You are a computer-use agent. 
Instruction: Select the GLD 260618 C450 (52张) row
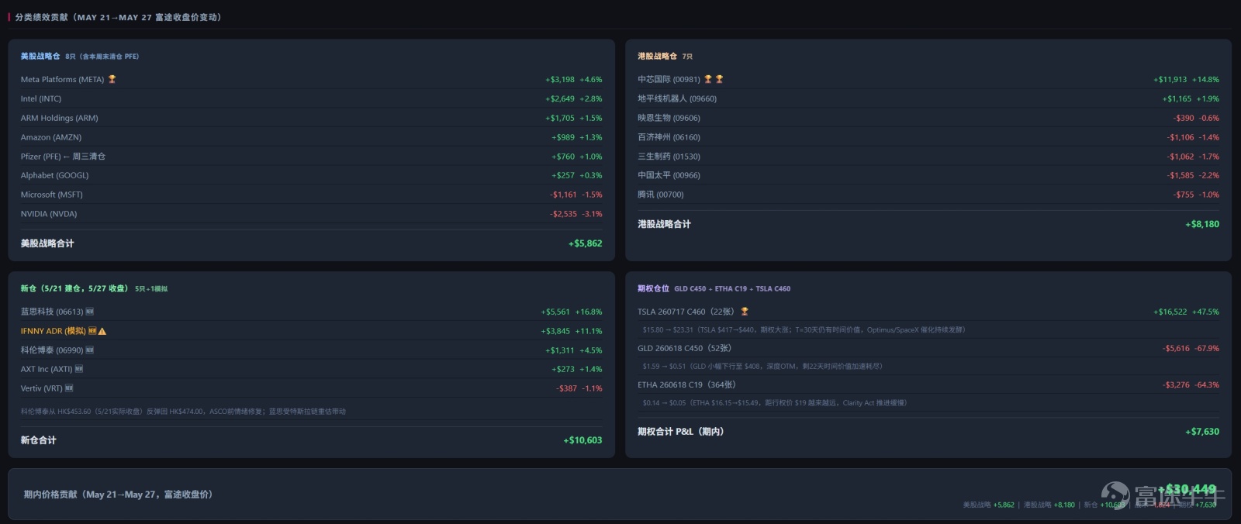(x=685, y=348)
